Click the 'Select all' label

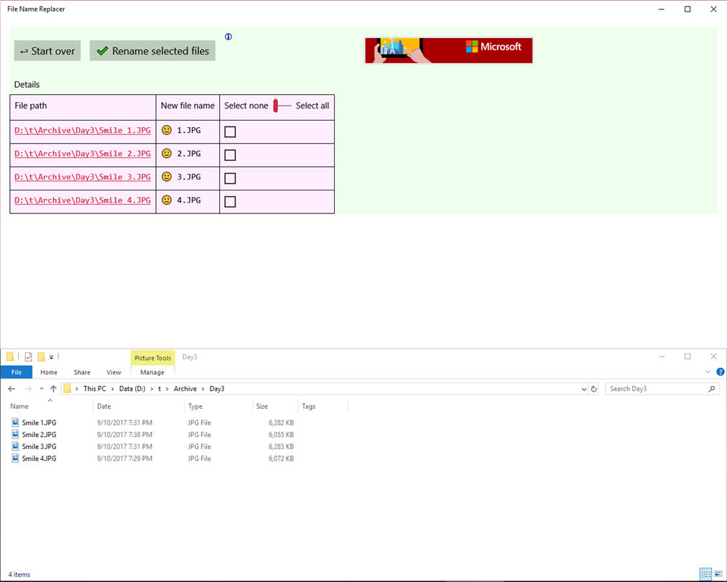pos(312,106)
